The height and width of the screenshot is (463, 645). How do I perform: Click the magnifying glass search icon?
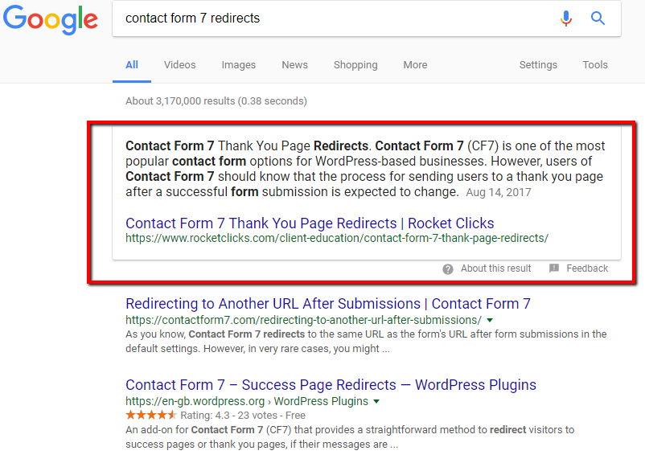598,18
